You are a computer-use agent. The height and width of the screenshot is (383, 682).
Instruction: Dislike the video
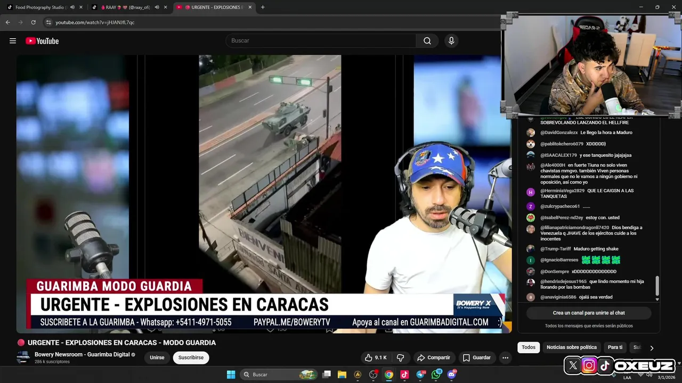pyautogui.click(x=401, y=357)
